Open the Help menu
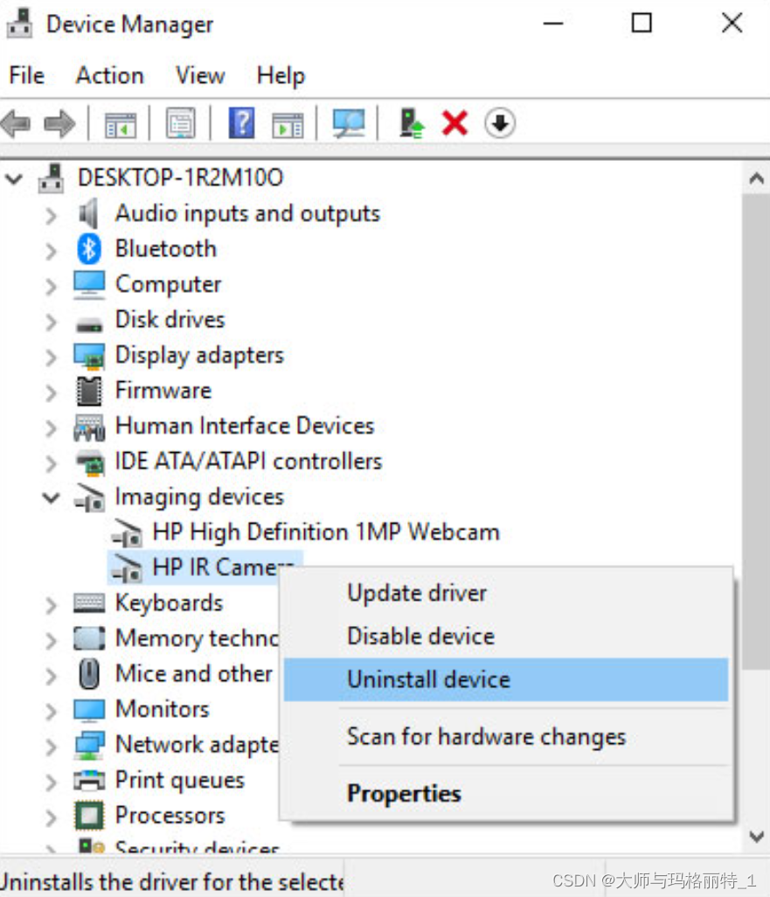The height and width of the screenshot is (897, 770). 281,75
